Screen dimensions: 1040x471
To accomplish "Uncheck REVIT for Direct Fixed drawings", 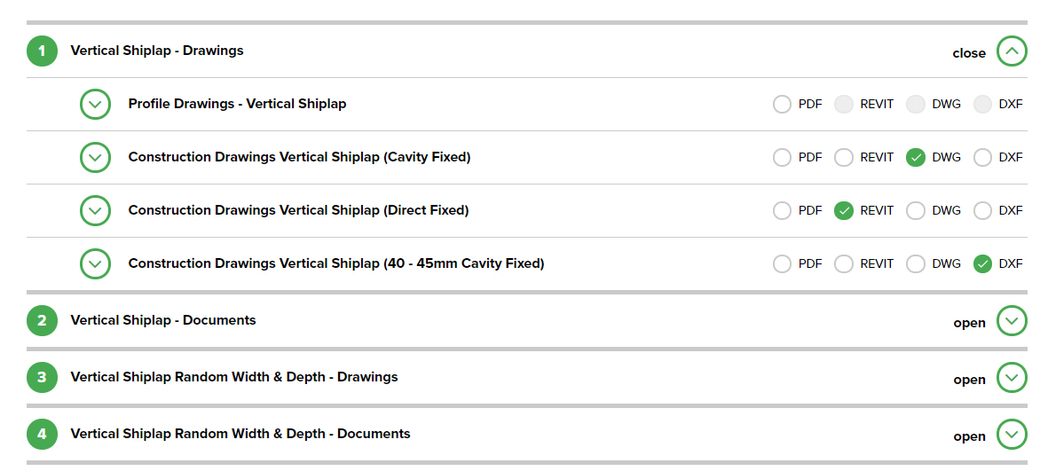I will (845, 211).
